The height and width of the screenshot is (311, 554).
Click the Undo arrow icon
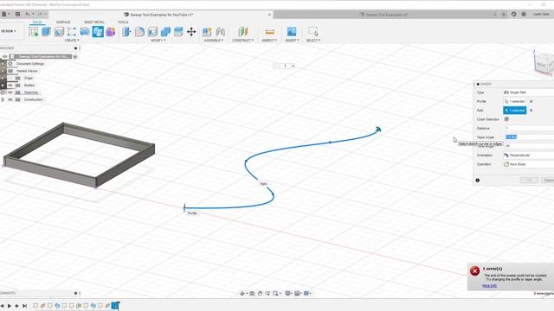(x=28, y=14)
